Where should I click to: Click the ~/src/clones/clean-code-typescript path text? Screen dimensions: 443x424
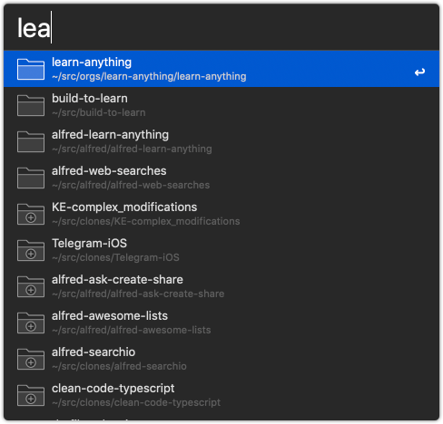tap(136, 402)
